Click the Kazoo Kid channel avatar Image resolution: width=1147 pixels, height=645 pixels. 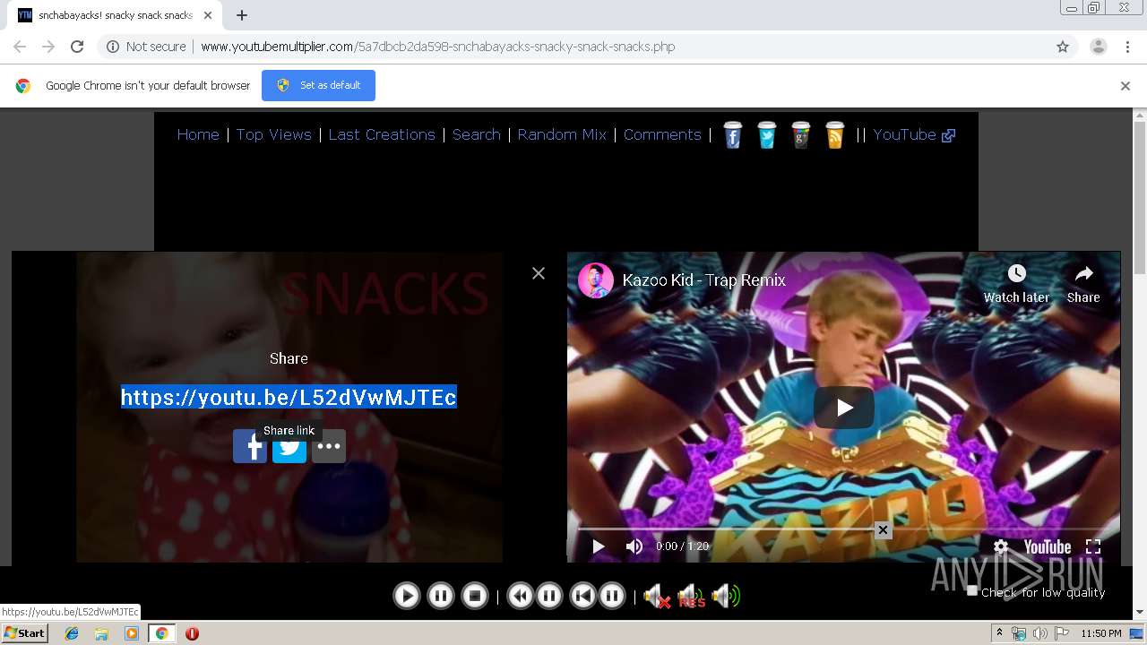[x=596, y=280]
